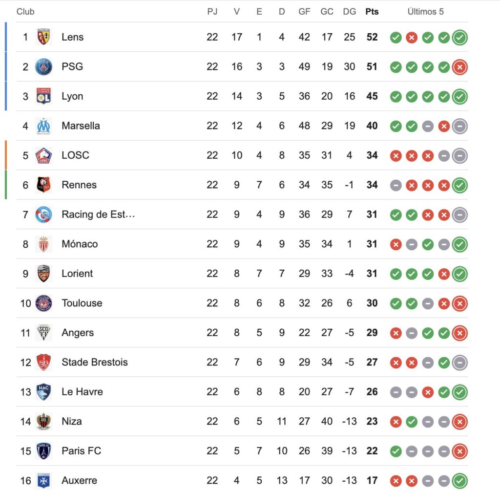
Task: Click the Mónaco club crest icon
Action: coord(43,244)
